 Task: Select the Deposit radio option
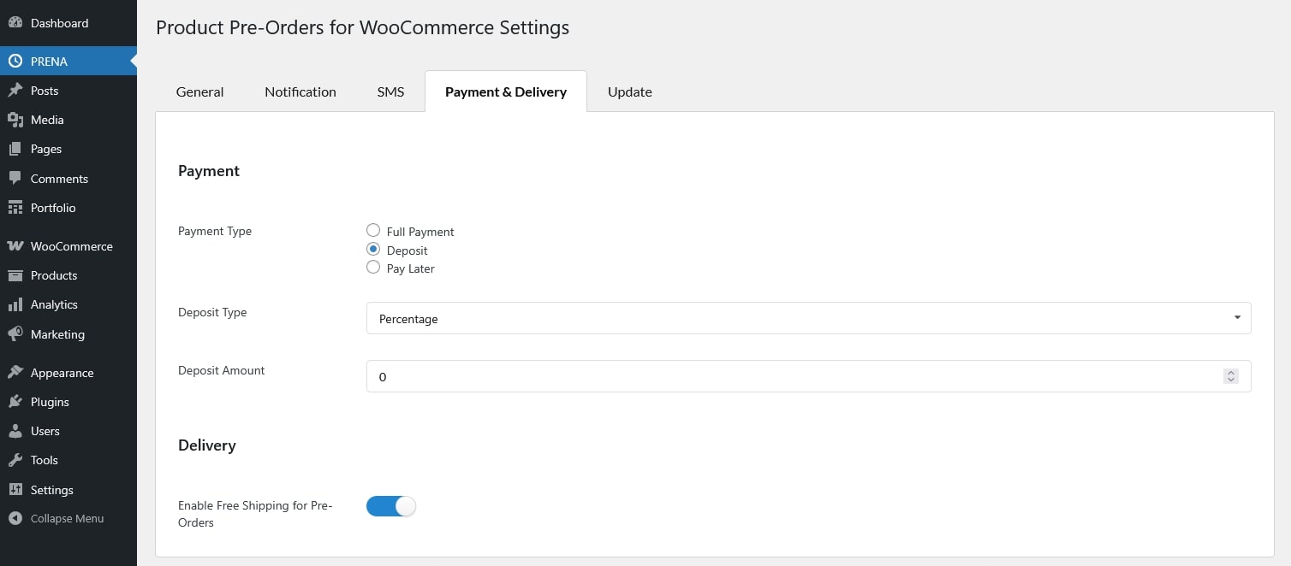pos(373,250)
